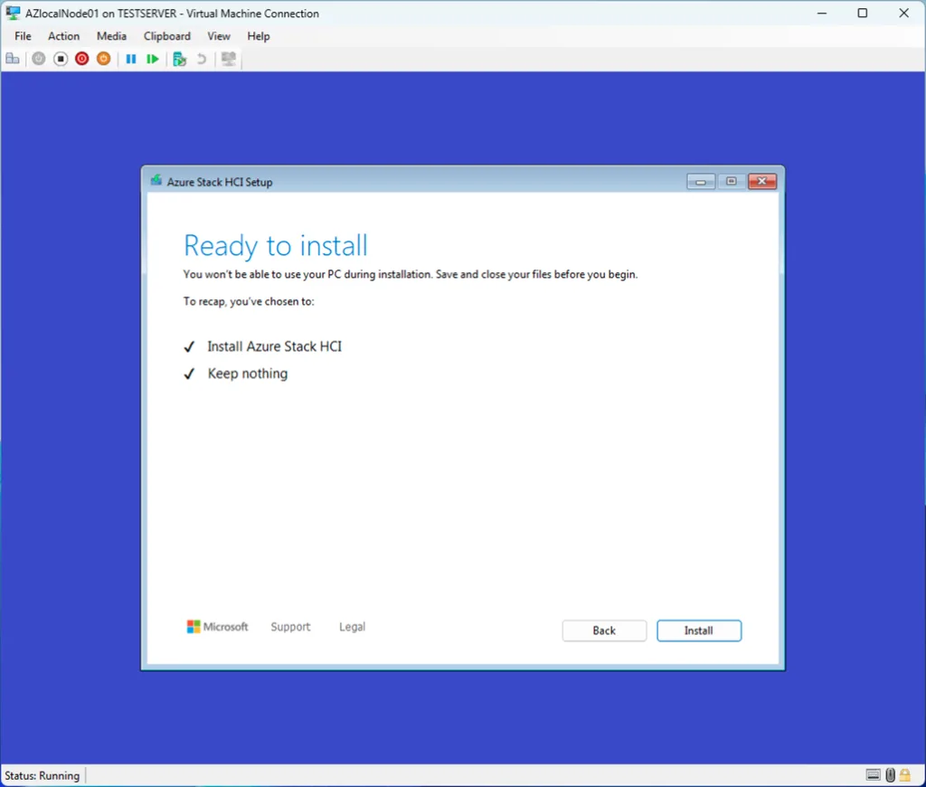
Task: Click the orange Save state icon
Action: click(104, 59)
